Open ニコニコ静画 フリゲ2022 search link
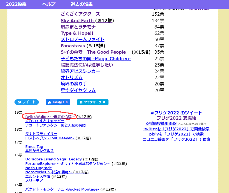Image resolution: width=229 pixels, height=193 pixels. pyautogui.click(x=176, y=139)
